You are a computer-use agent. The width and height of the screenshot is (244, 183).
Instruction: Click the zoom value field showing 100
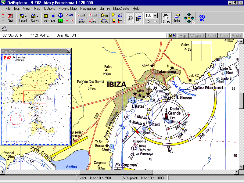[149, 16]
